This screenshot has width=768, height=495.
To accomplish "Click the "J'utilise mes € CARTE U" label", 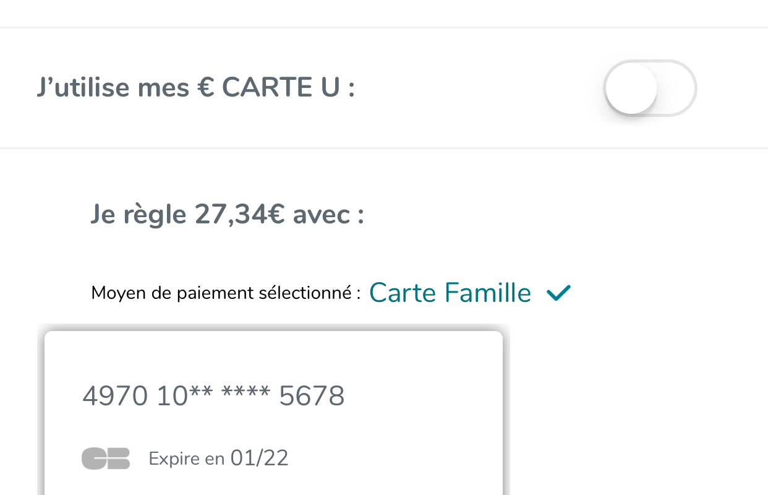I will (x=196, y=88).
